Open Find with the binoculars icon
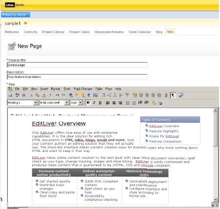 pyautogui.click(x=23, y=95)
